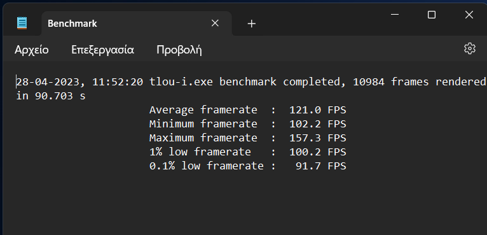The image size is (487, 235).
Task: Close the Notepad window
Action: point(469,14)
